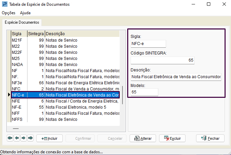Go to previous record arrow
This screenshot has width=231, height=155.
click(x=17, y=138)
